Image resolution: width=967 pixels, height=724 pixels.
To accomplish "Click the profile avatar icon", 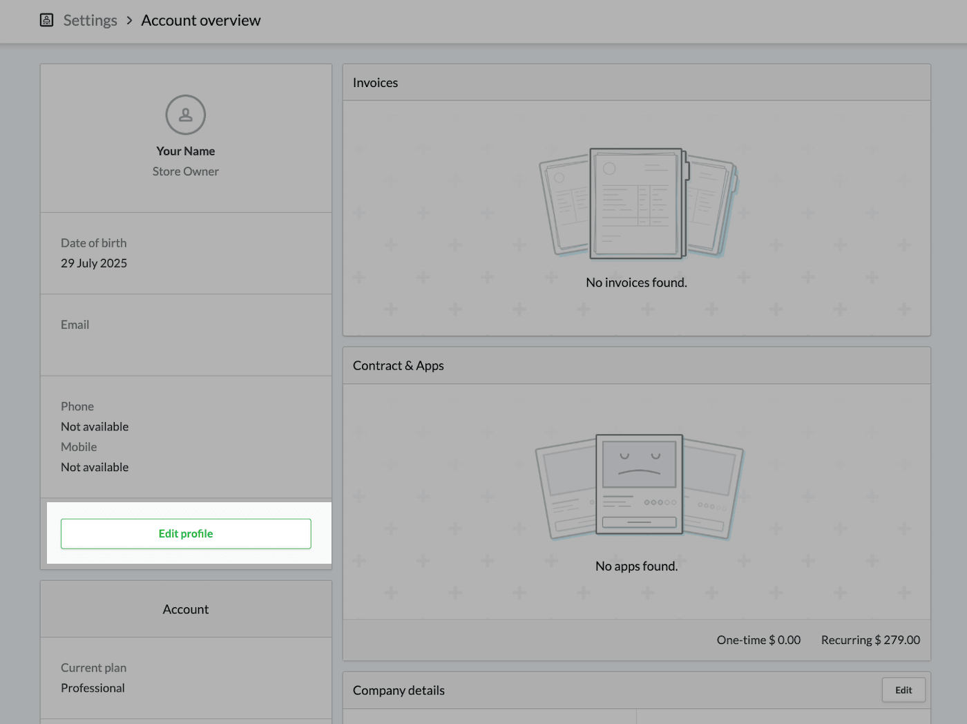I will 186,115.
